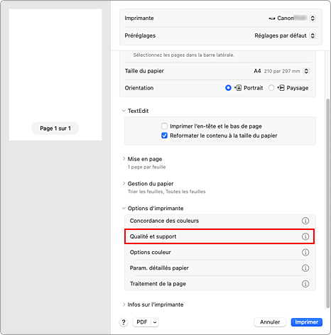Open Qualité et support row
The image size is (331, 335).
[x=220, y=236]
